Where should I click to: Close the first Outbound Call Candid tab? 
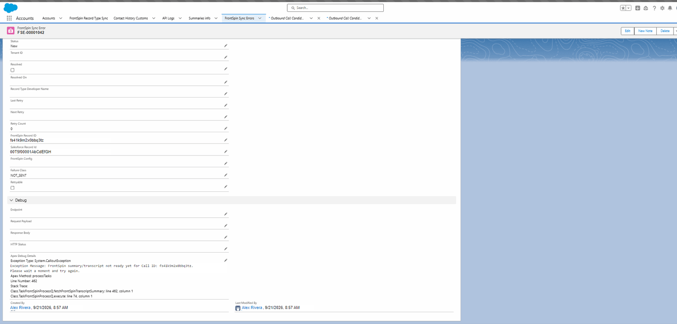pyautogui.click(x=319, y=18)
